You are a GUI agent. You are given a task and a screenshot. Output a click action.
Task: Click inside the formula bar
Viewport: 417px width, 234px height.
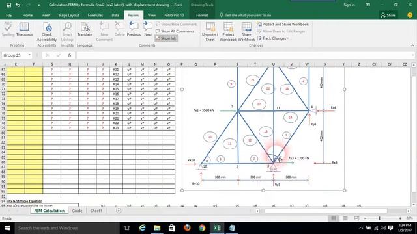pos(244,55)
